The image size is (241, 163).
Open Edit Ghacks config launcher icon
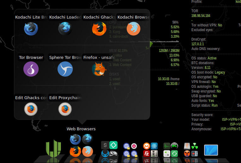pyautogui.click(x=31, y=109)
